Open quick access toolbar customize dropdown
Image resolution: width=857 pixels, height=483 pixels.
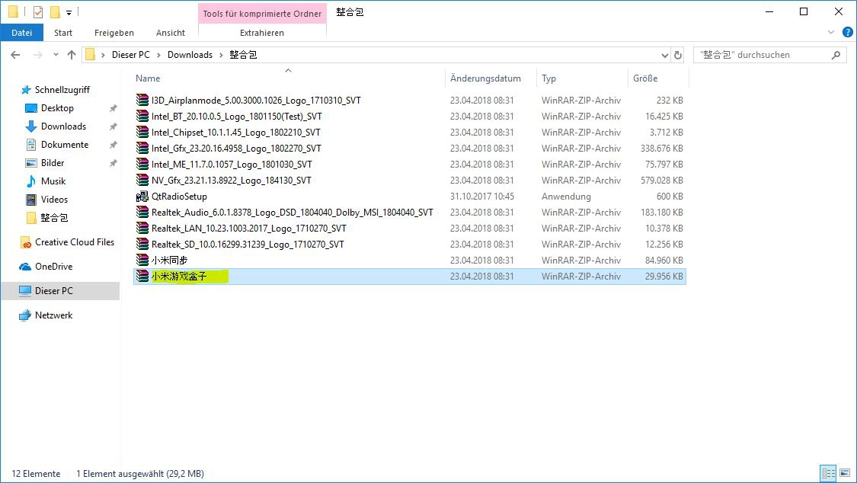point(69,12)
